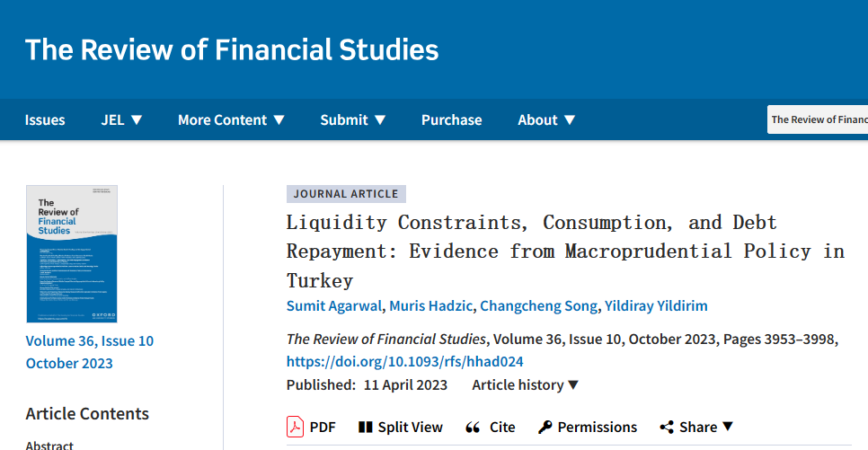Open the Issues navigation item
The width and height of the screenshot is (868, 450).
click(45, 119)
